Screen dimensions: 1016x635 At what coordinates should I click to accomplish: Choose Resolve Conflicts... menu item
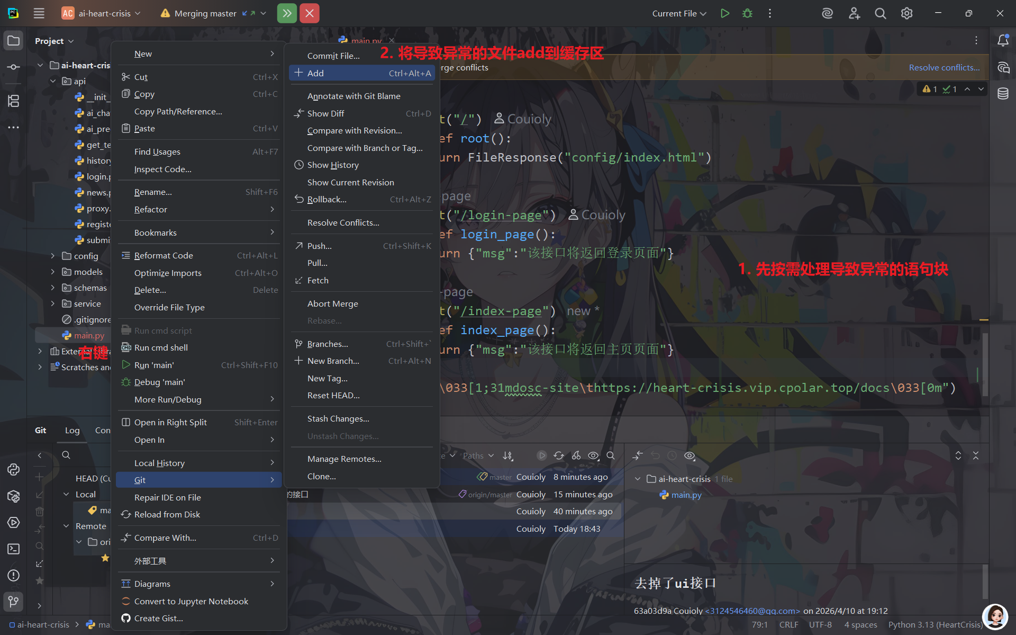coord(362,222)
